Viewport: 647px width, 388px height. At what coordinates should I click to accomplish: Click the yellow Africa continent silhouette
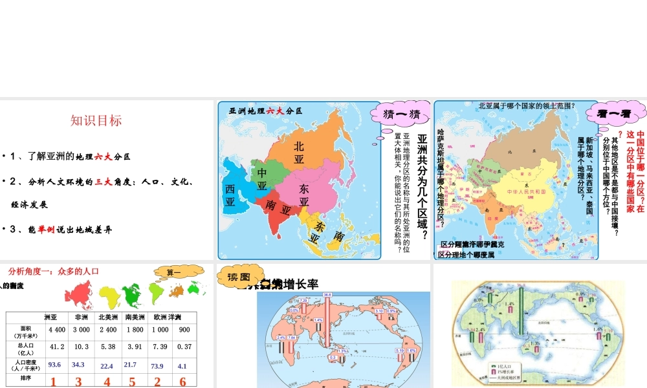click(x=109, y=297)
